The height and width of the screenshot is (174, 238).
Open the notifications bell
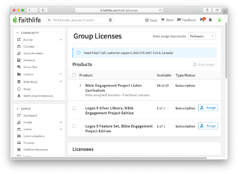pyautogui.click(x=210, y=20)
